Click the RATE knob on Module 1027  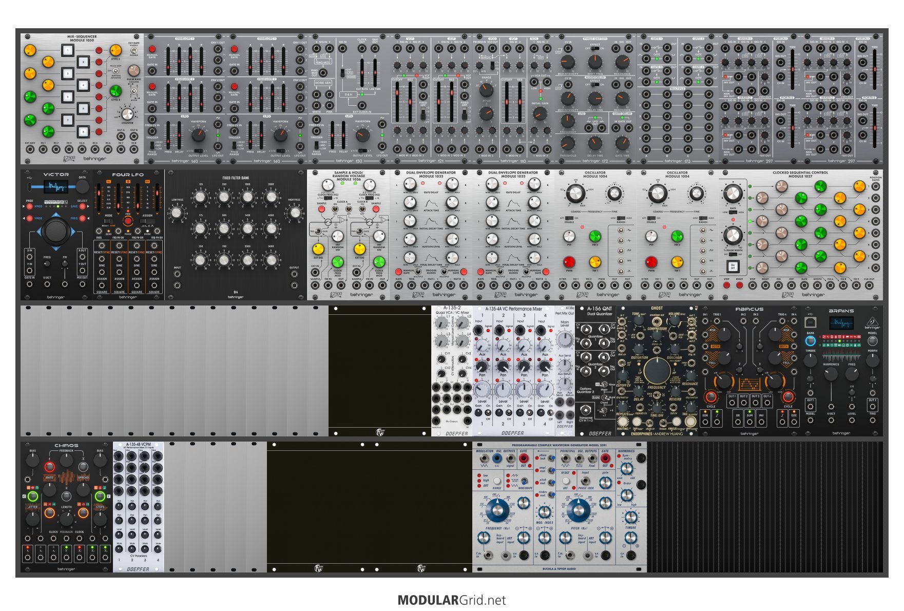733,194
